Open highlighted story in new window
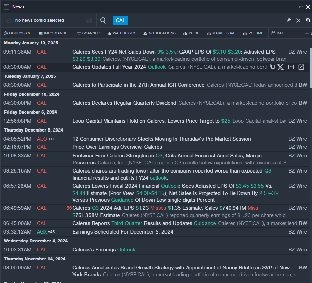This screenshot has width=312, height=283. [x=301, y=67]
